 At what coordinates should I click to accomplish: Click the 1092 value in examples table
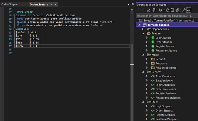pyautogui.click(x=20, y=46)
